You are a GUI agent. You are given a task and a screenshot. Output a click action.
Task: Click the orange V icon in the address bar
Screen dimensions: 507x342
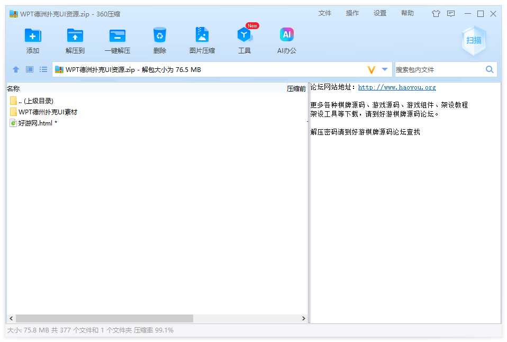372,69
